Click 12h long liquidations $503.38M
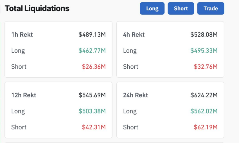239x143 pixels. click(x=92, y=111)
